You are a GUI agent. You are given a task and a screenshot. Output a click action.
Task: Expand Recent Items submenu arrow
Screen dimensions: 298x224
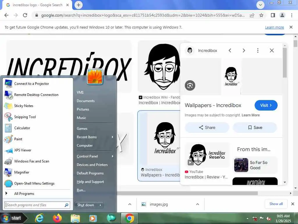coord(113,137)
